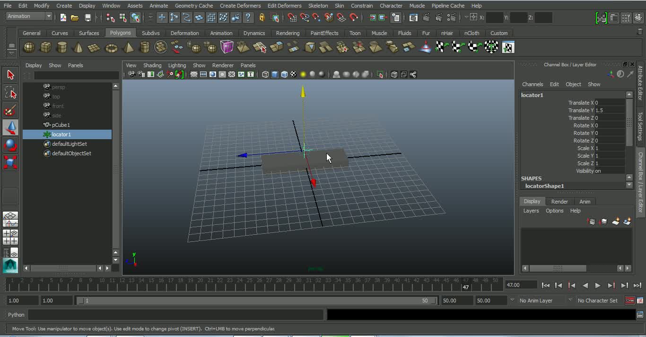
Task: Open the viewport Shading menu
Action: tap(152, 65)
